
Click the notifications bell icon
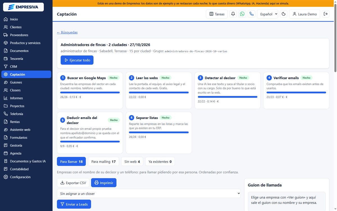233,14
